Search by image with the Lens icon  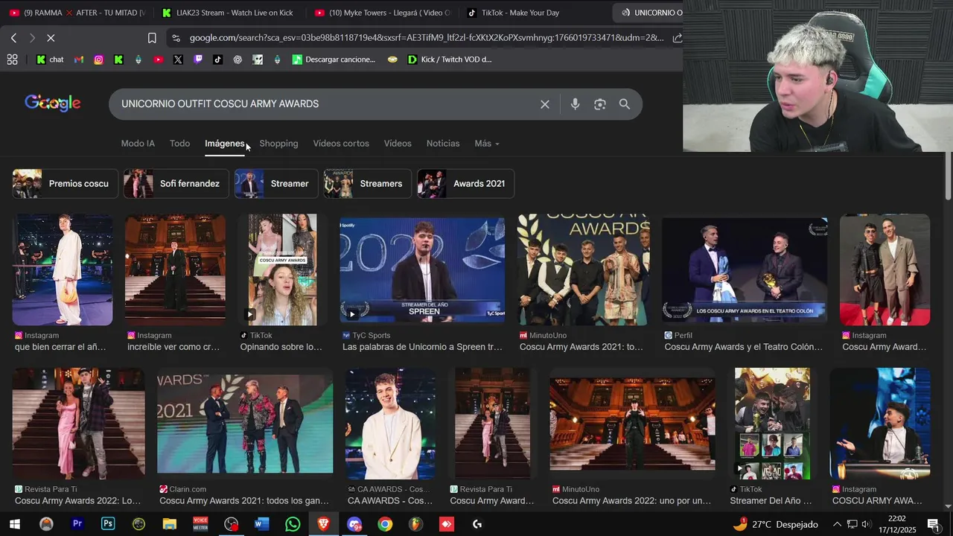click(x=600, y=104)
